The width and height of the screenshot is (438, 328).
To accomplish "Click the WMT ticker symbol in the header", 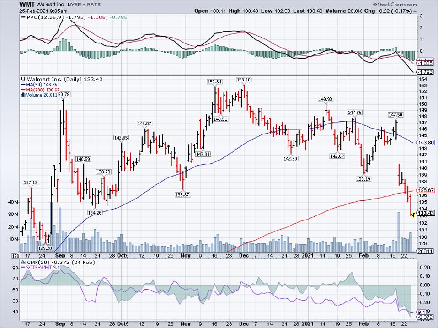I will (x=27, y=5).
